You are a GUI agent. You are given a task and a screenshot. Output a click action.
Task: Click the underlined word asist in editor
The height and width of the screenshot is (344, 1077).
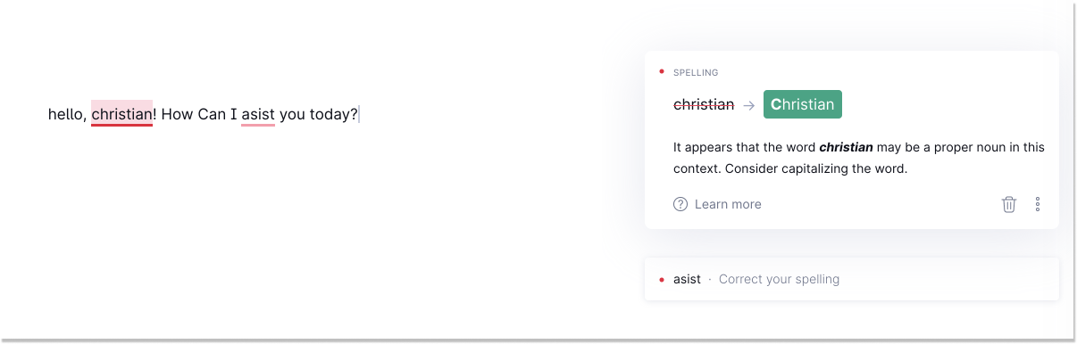[258, 114]
